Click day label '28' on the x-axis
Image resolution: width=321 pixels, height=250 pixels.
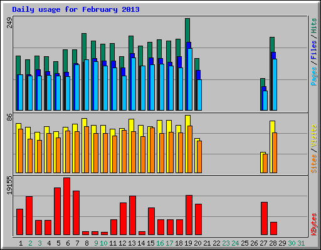[273, 243]
